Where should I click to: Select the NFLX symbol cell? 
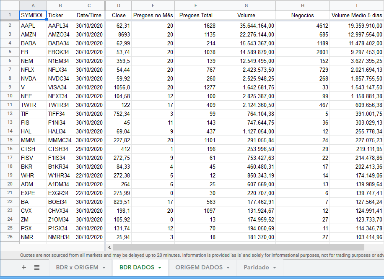(x=33, y=70)
